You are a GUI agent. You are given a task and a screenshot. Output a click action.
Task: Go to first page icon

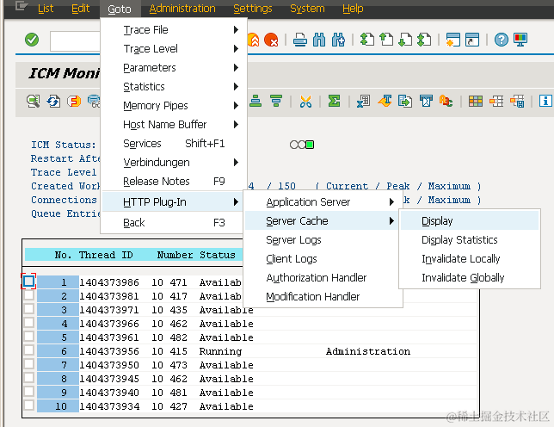click(367, 40)
